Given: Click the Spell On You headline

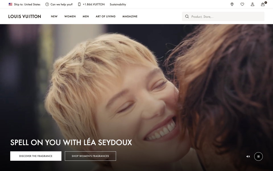Looking at the screenshot, I should [x=71, y=142].
